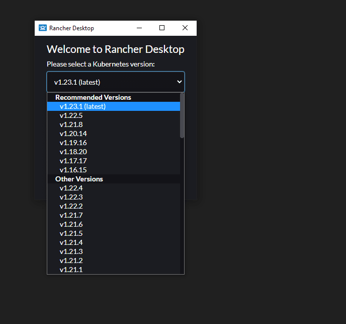Pick version v1.22.2
Viewport: 346px width, 324px height.
[x=114, y=206]
